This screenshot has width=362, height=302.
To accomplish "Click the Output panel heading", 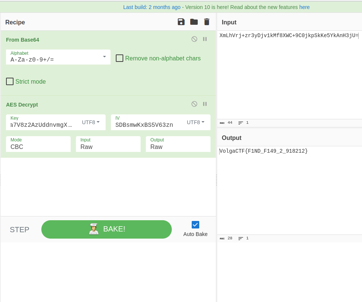I will [232, 138].
